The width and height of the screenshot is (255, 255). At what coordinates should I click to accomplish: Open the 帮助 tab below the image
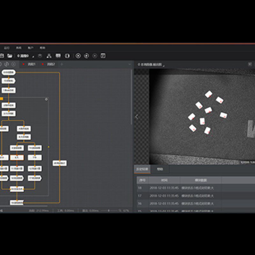pyautogui.click(x=160, y=169)
